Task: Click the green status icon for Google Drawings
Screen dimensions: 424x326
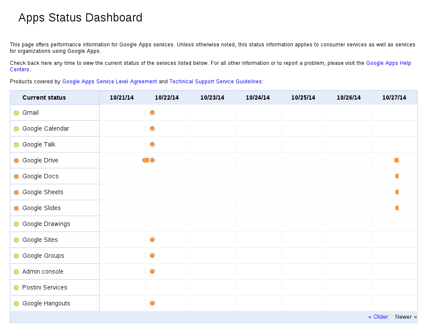Action: 16,224
